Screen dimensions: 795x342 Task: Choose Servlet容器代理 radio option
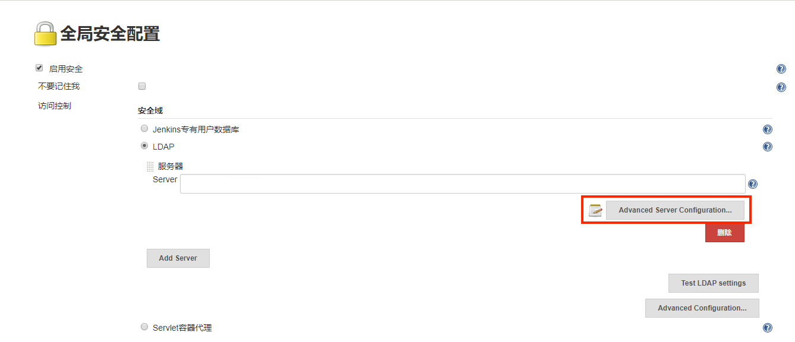144,327
